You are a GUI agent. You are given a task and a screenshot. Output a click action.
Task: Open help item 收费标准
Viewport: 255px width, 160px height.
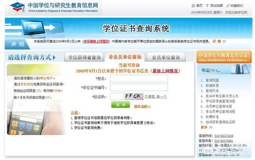click(x=212, y=117)
